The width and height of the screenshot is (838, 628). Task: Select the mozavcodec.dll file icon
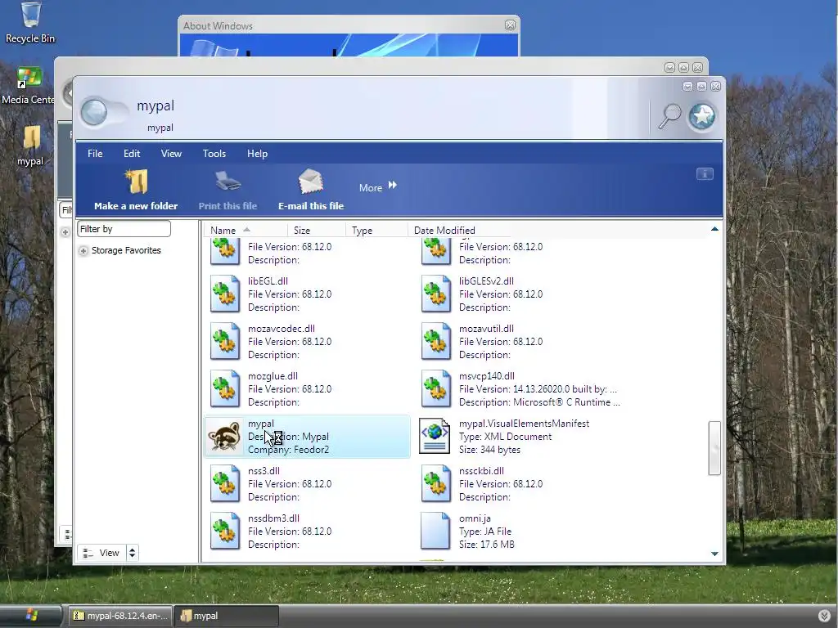coord(224,341)
